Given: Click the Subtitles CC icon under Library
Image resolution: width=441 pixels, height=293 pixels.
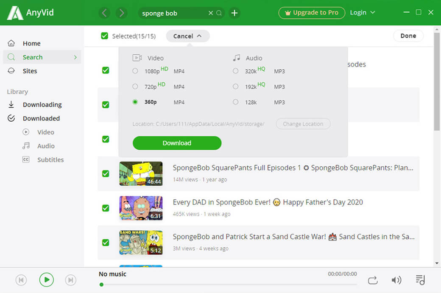Looking at the screenshot, I should click(26, 159).
